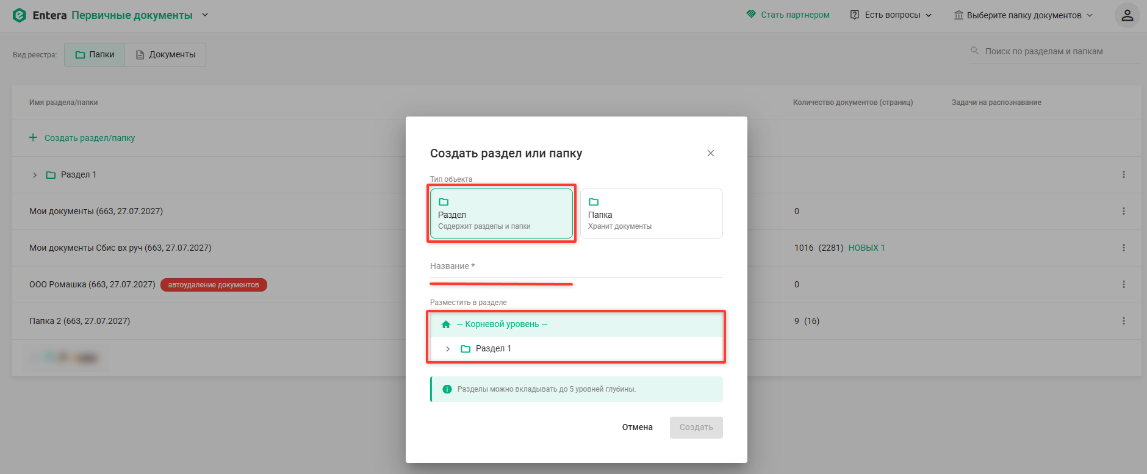1147x474 pixels.
Task: Click the search magnifier icon
Action: point(975,51)
